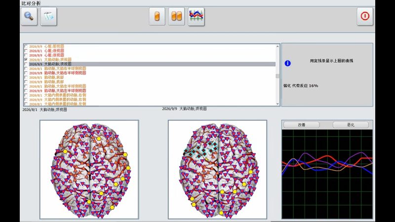The width and height of the screenshot is (395, 222).
Task: Click the 用宽线条显示上图的曲线 info text
Action: click(x=331, y=61)
